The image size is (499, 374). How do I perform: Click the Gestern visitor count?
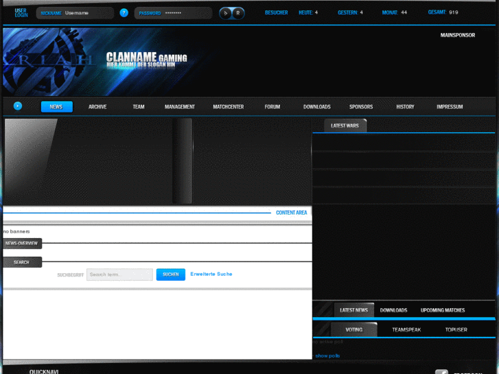(350, 12)
